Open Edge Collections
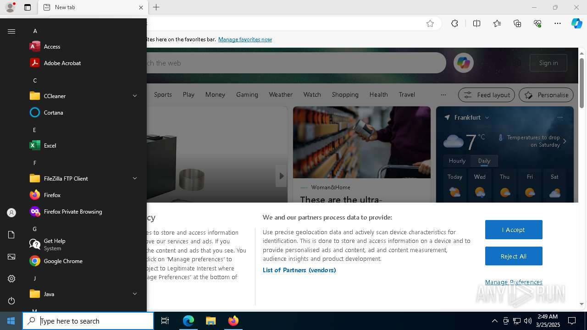The image size is (587, 330). click(517, 23)
